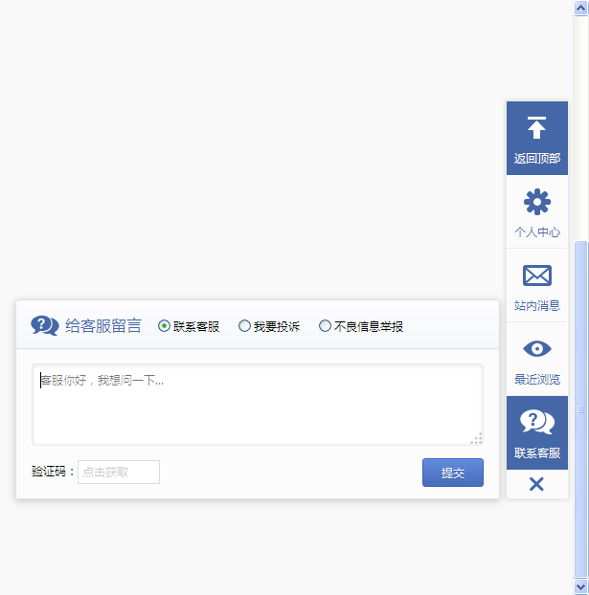Click the 验证码 label text
The image size is (589, 595).
(x=53, y=472)
